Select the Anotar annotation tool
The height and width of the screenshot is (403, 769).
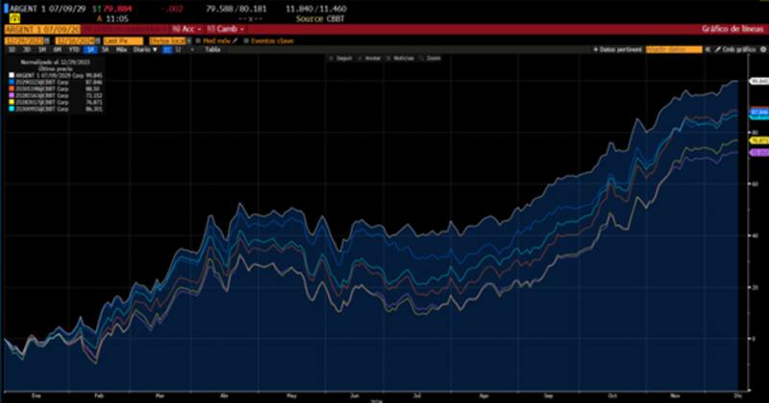368,59
